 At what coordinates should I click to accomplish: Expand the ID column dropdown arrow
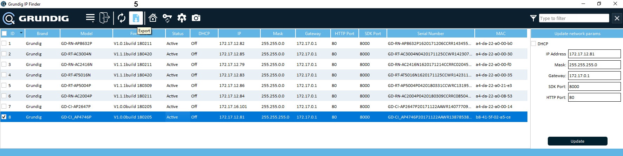coord(21,33)
